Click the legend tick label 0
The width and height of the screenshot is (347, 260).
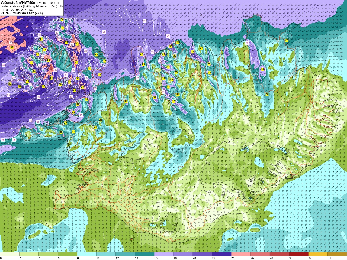(x=1, y=258)
